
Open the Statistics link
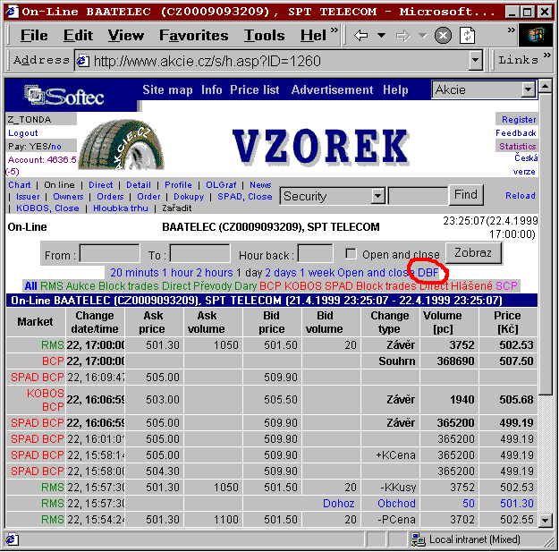[517, 146]
